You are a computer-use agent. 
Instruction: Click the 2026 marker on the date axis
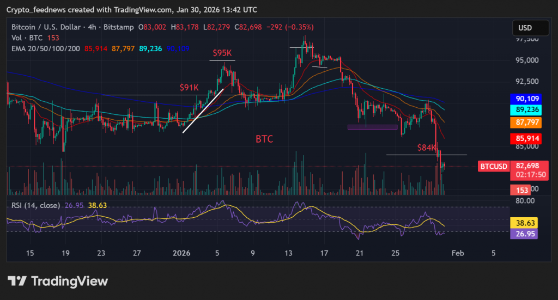tap(181, 253)
